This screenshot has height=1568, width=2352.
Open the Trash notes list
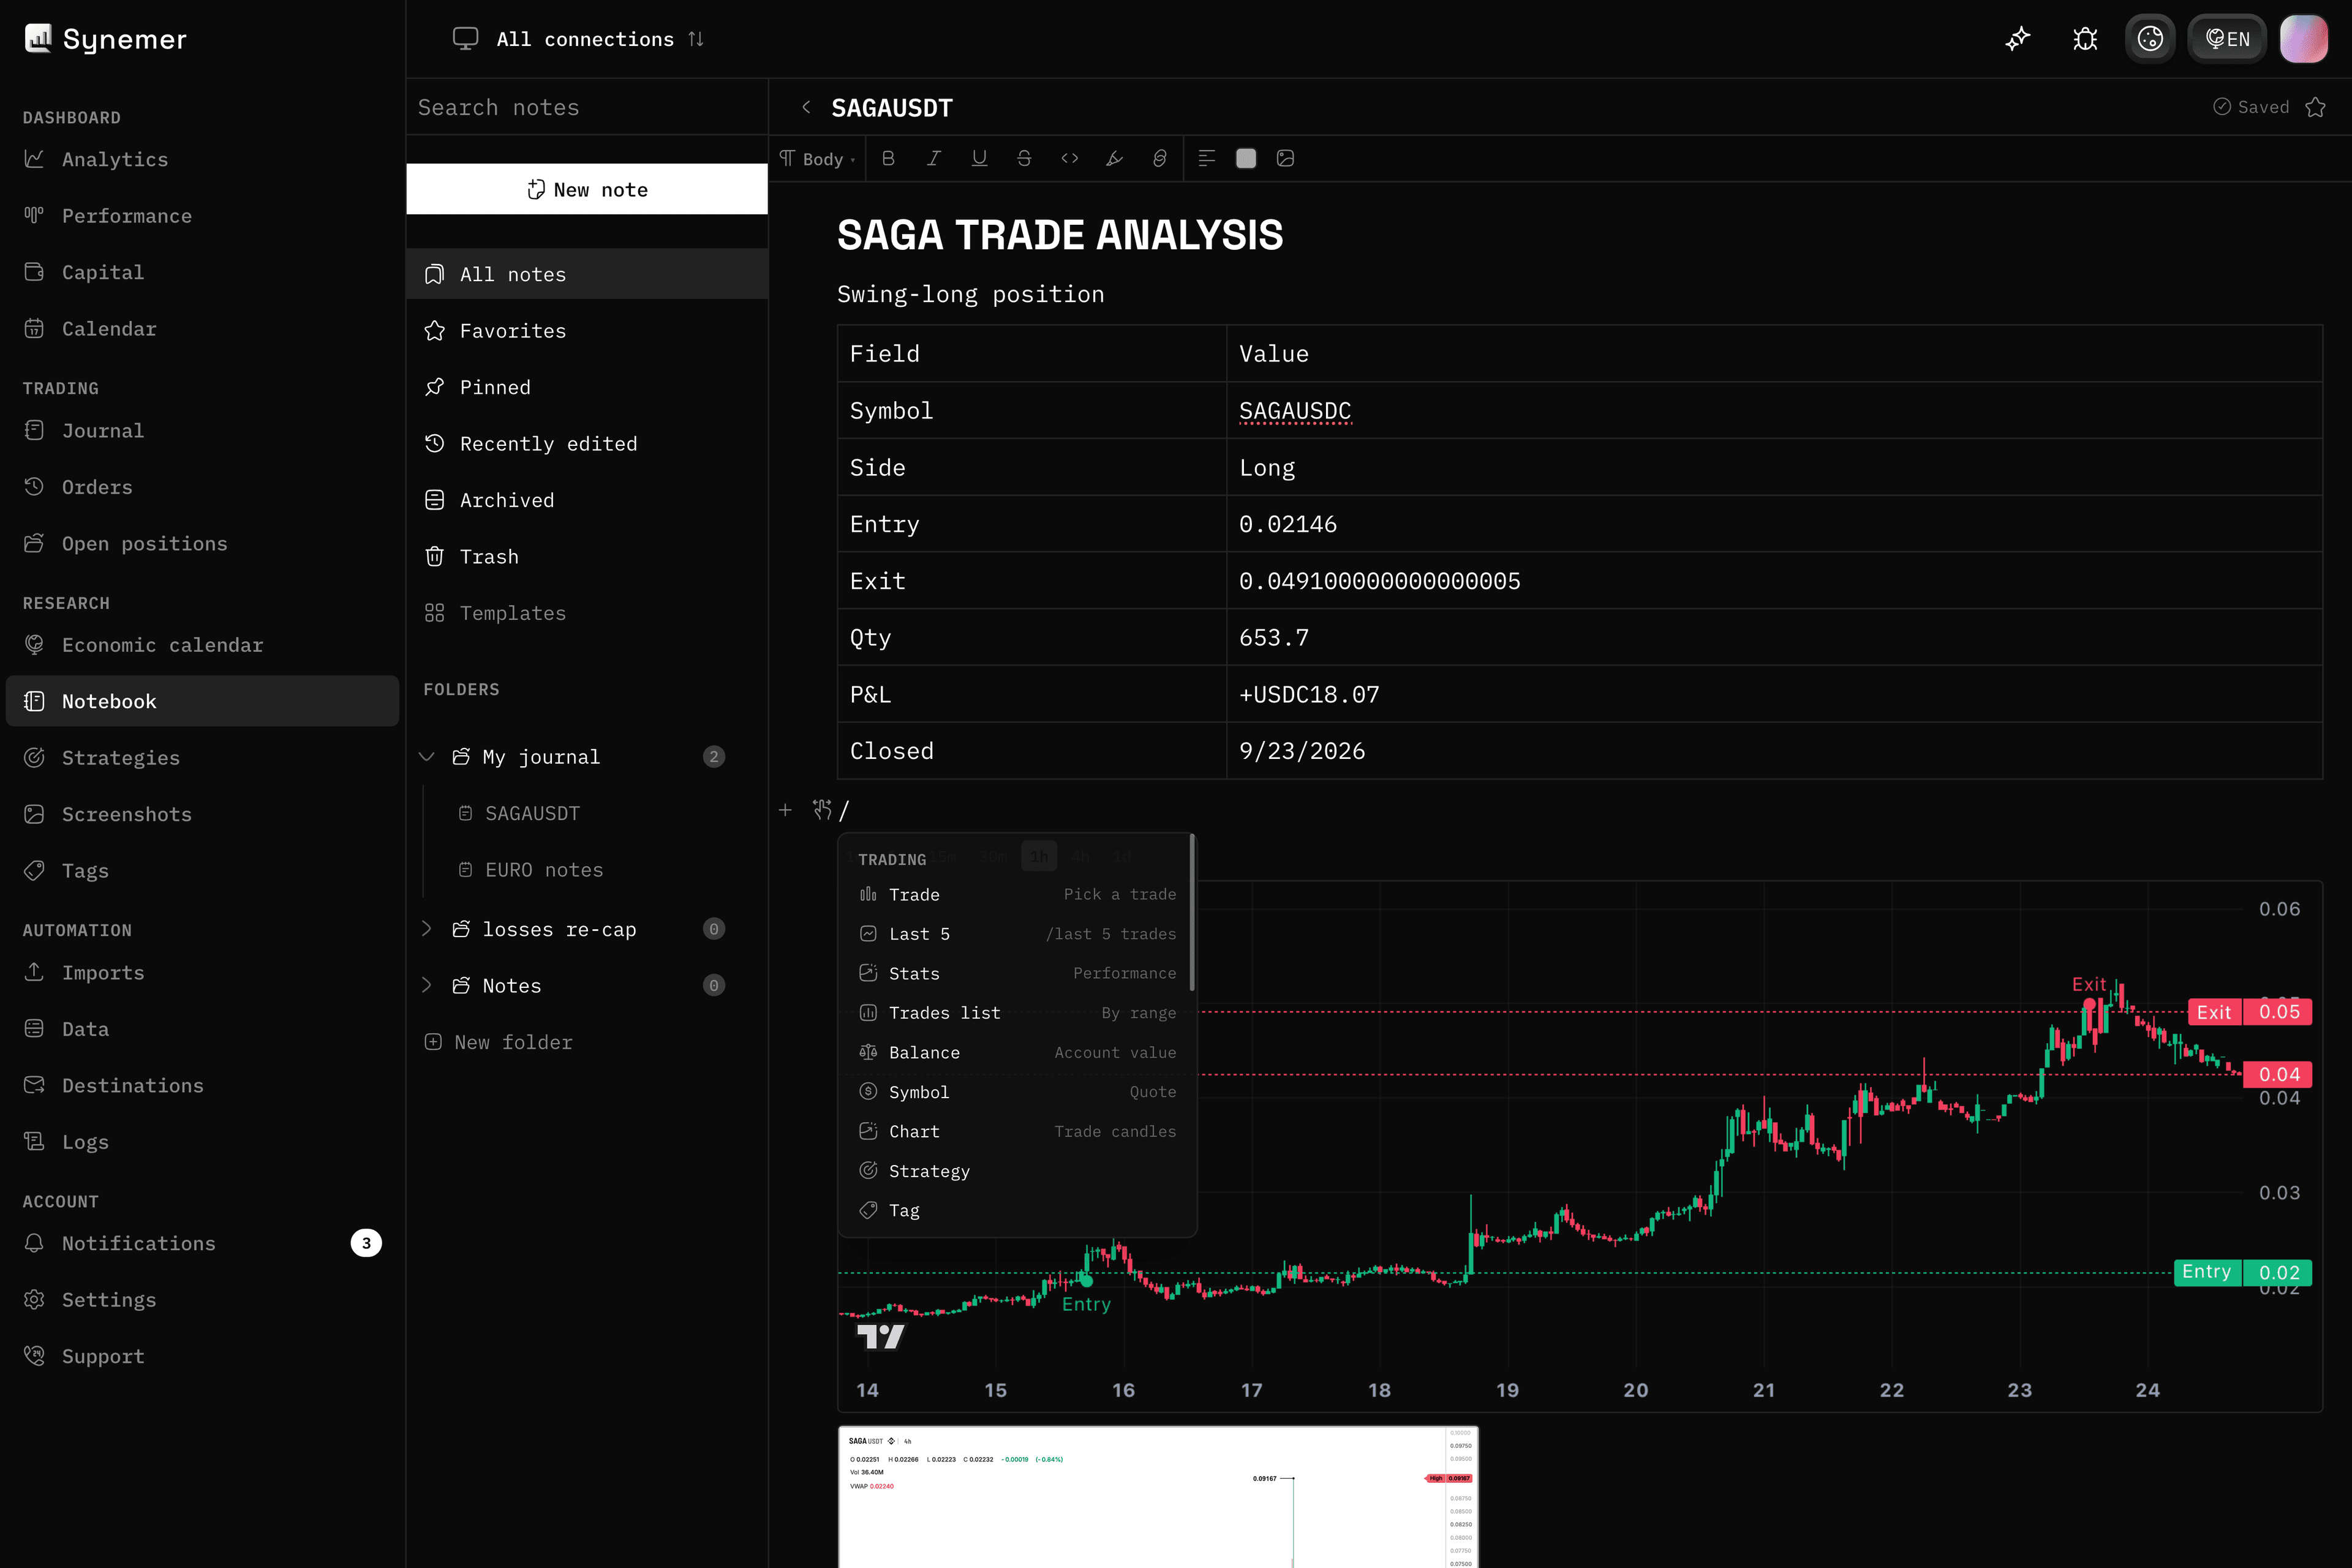click(587, 556)
